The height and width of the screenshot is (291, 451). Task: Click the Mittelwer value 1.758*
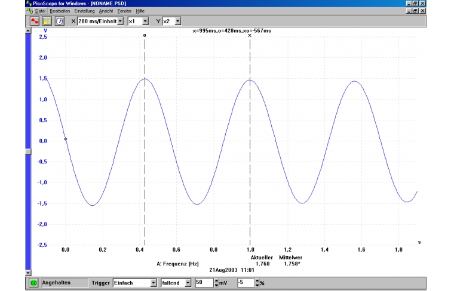point(292,264)
